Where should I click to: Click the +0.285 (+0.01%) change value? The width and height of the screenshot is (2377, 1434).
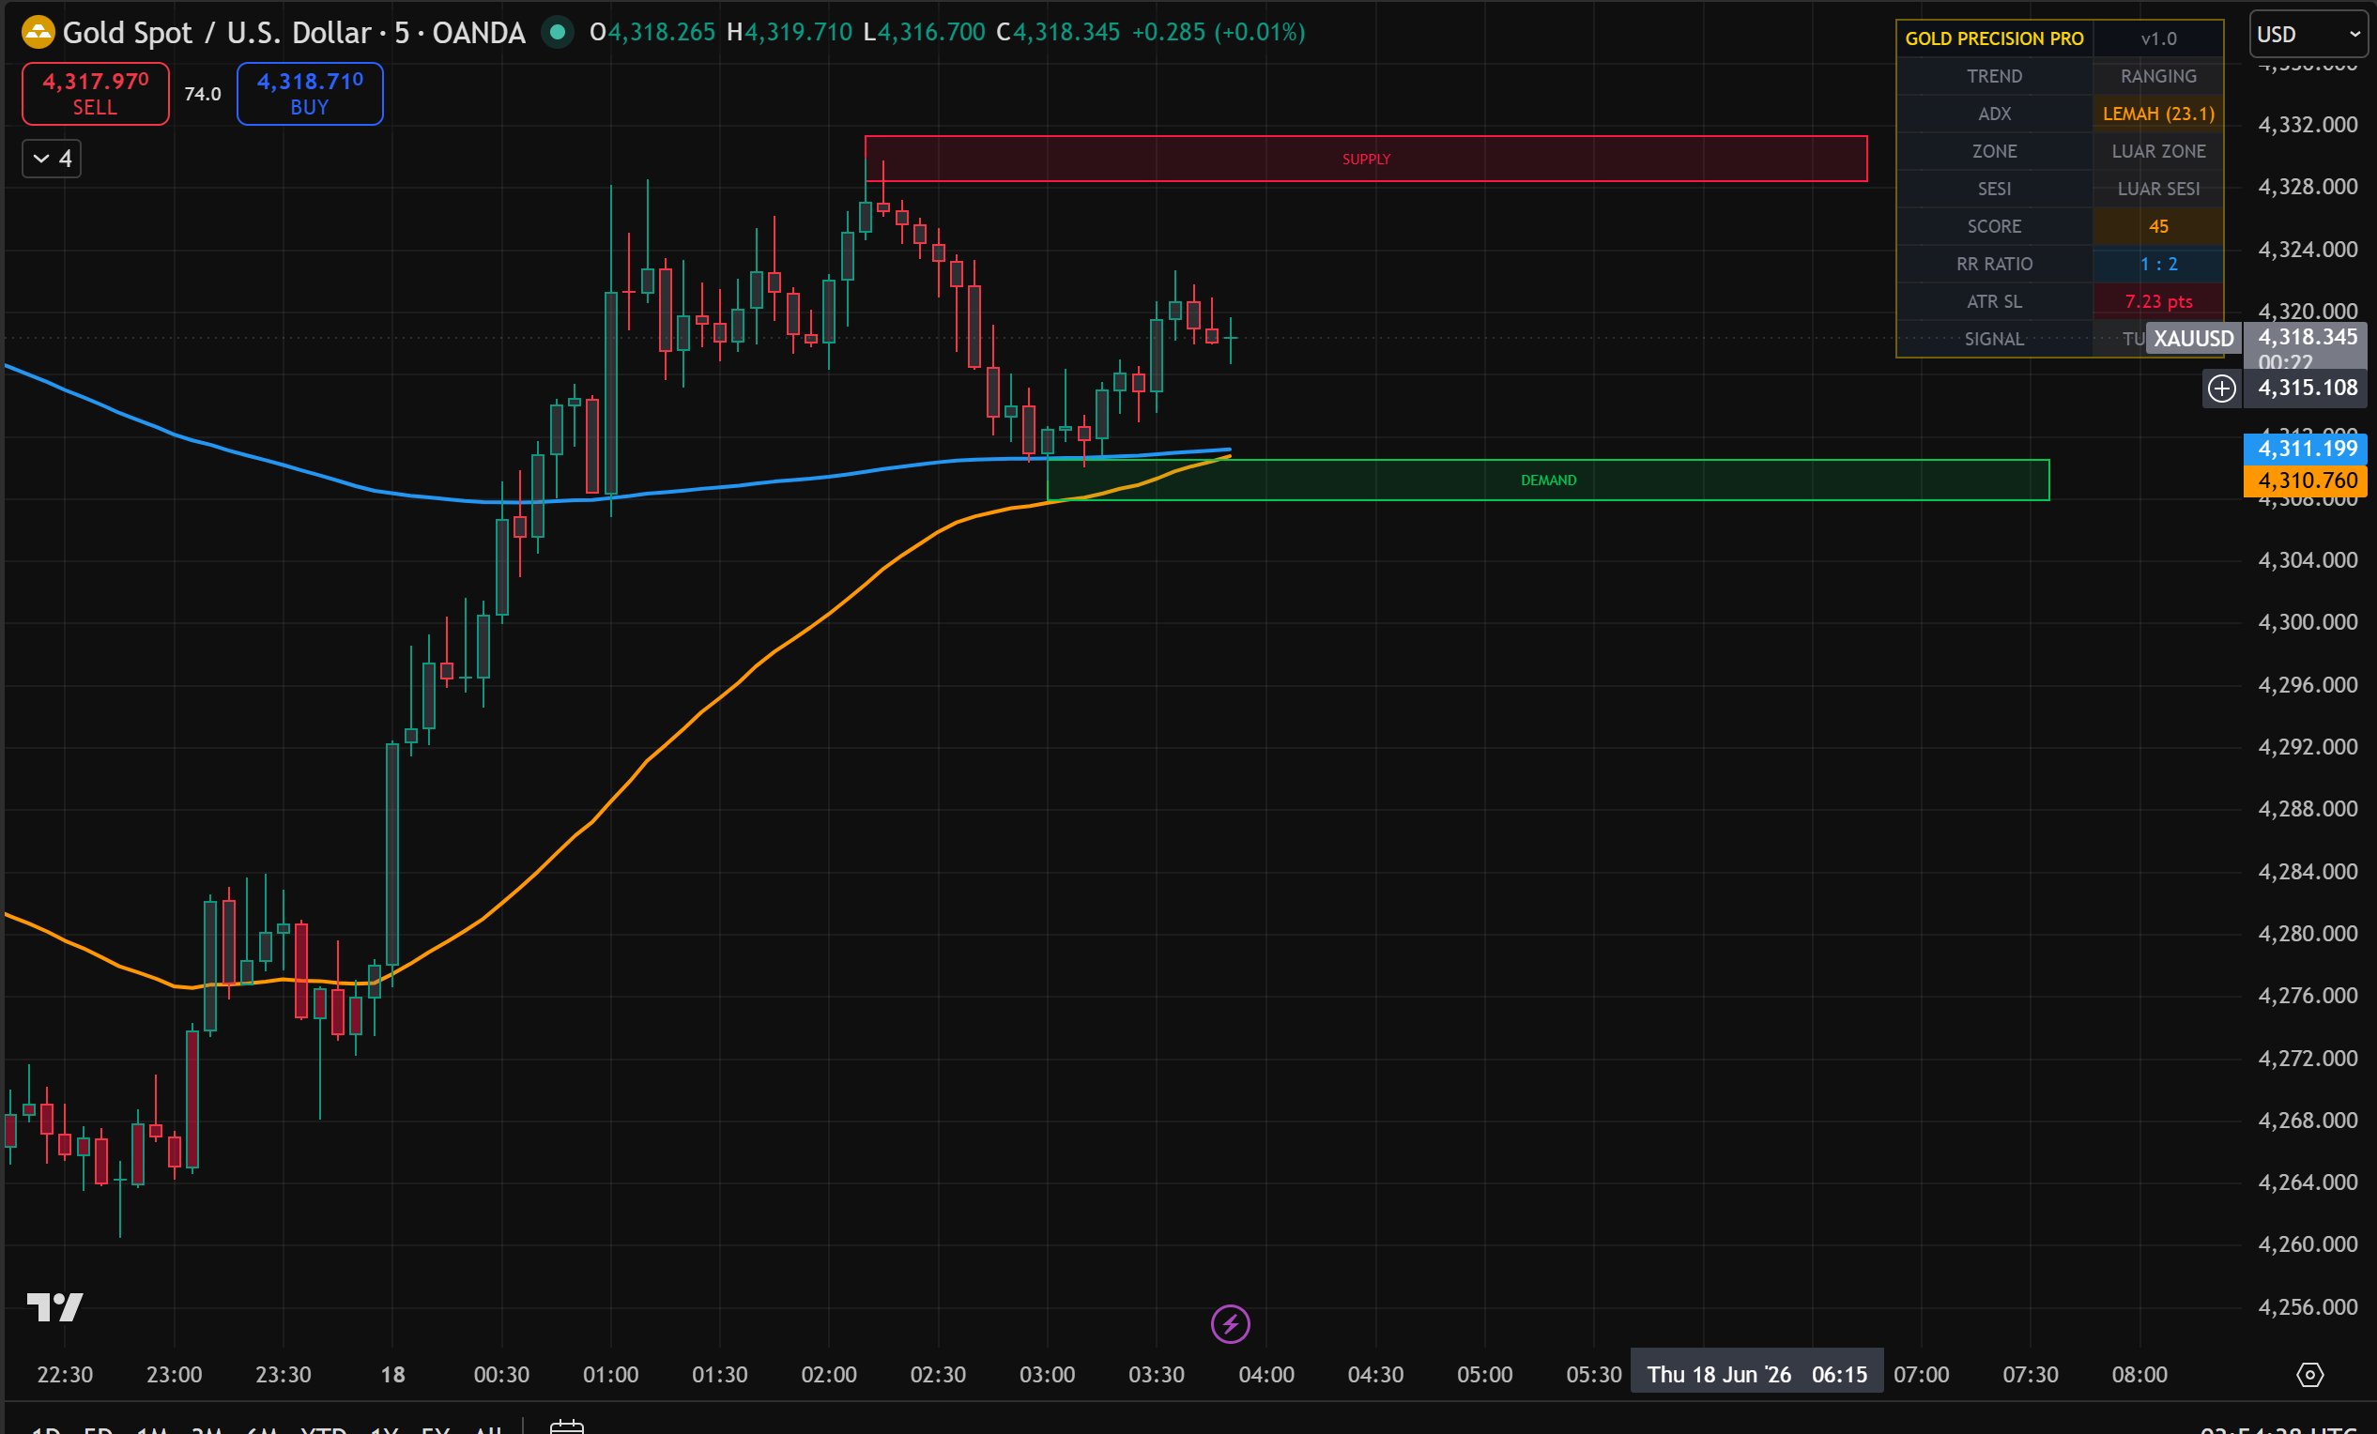1218,33
